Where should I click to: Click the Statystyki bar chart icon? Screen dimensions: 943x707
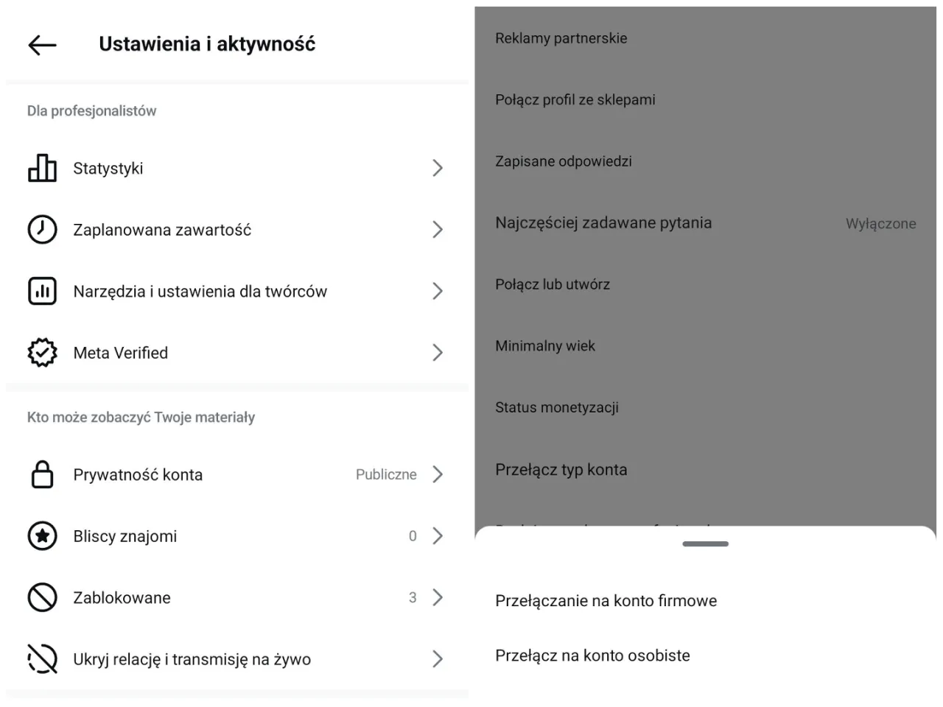coord(42,169)
